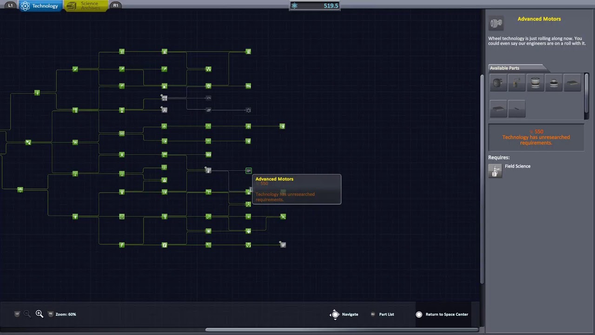Screen dimensions: 595x335
Task: Click the R1 shoulder button indicator
Action: coord(115,6)
